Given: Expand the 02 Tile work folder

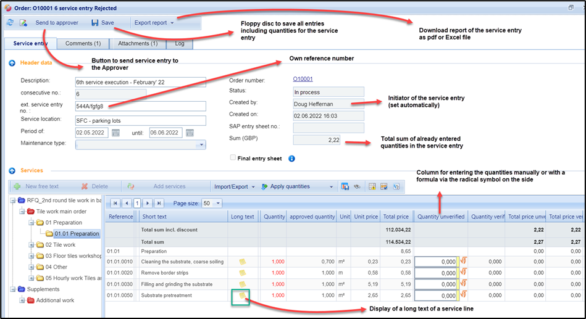Looking at the screenshot, I should pyautogui.click(x=30, y=245).
